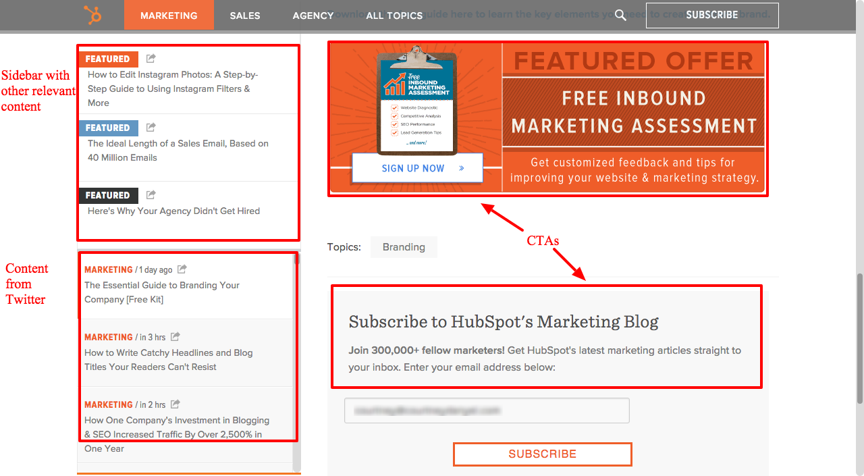864x476 pixels.
Task: Click the header Subscribe button
Action: pyautogui.click(x=712, y=15)
